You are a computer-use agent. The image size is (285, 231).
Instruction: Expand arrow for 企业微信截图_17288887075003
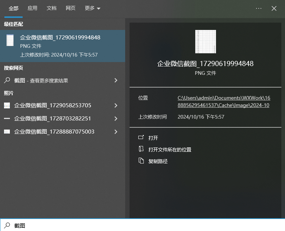116,132
